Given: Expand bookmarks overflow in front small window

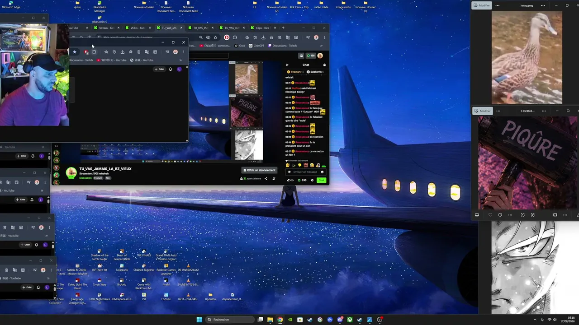Looking at the screenshot, I should [180, 60].
